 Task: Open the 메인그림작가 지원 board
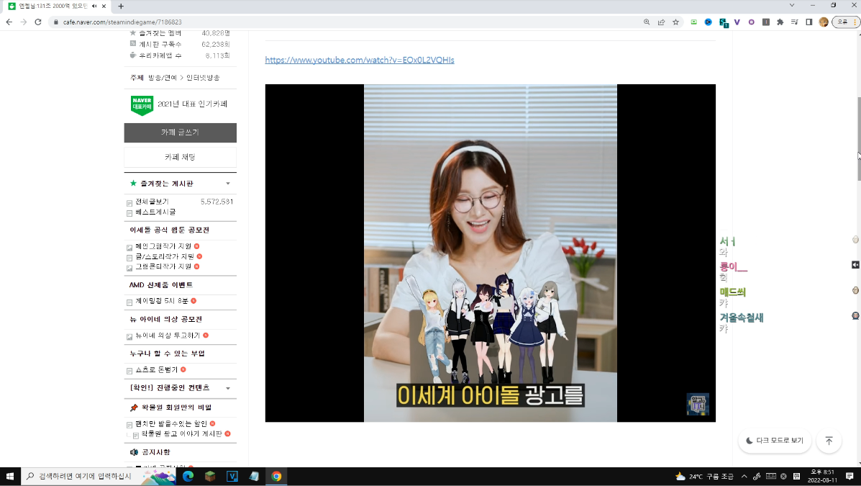point(163,246)
